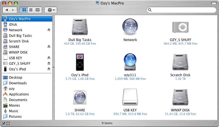Image resolution: width=219 pixels, height=127 pixels.
Task: Open Scratch Disk in the sidebar
Action: pos(27,41)
